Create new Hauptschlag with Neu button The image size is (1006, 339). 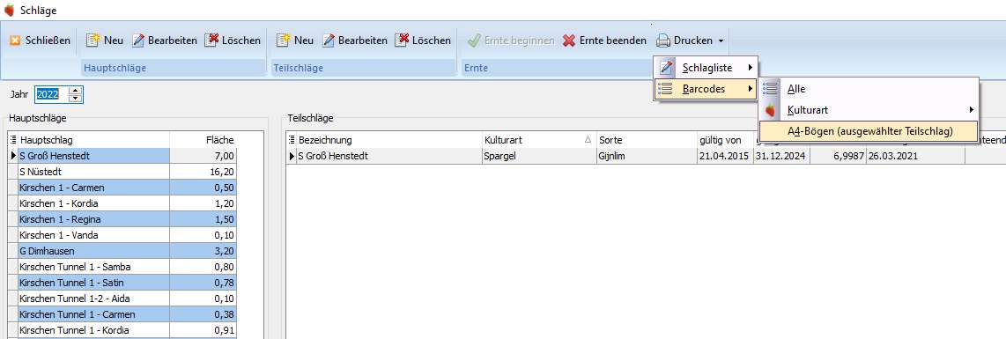pos(104,41)
